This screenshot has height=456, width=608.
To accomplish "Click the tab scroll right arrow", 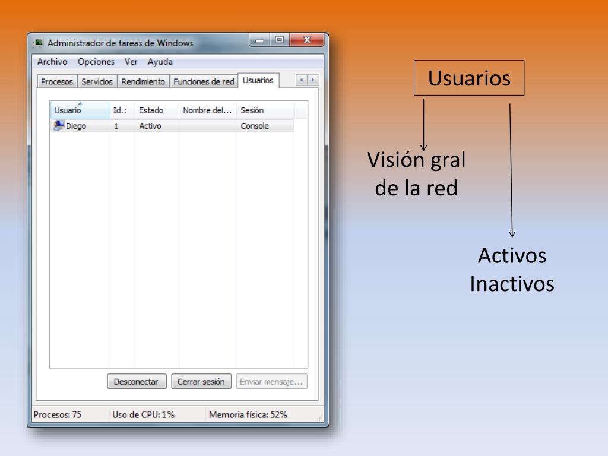I will pos(313,80).
